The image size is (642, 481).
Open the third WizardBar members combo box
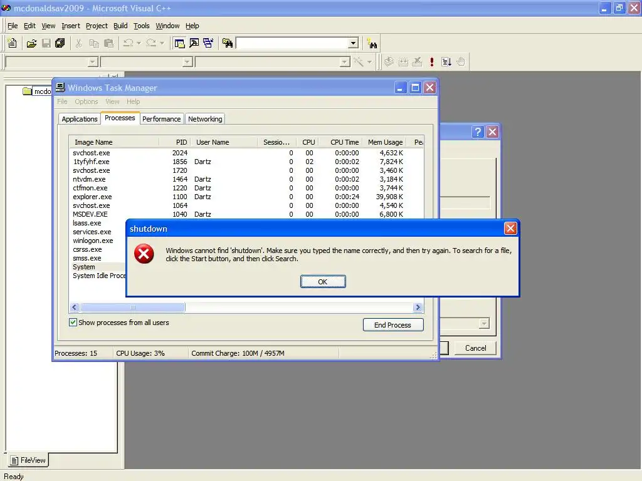click(x=345, y=62)
